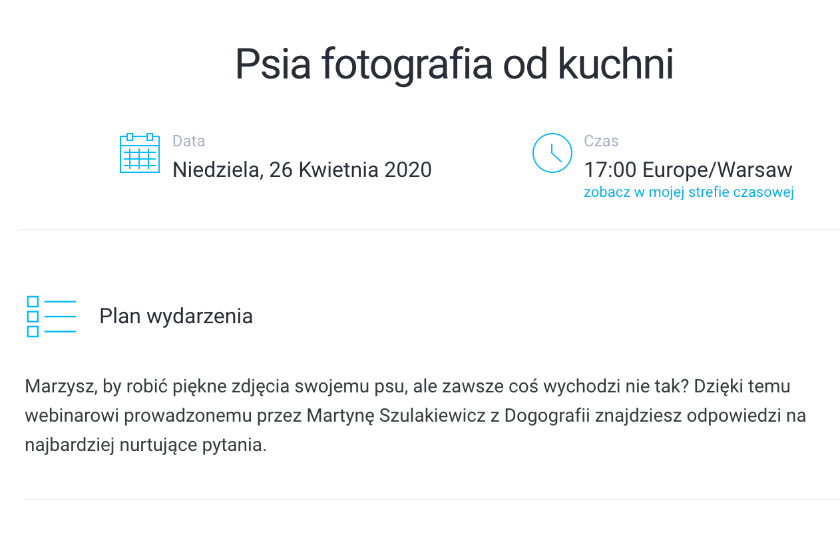Viewport: 840px width, 560px height.
Task: Click the 'Data' label
Action: 188,141
